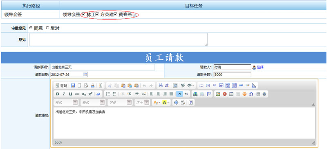Click the Paste clipboard icon
The width and height of the screenshot is (327, 149).
coord(123,85)
